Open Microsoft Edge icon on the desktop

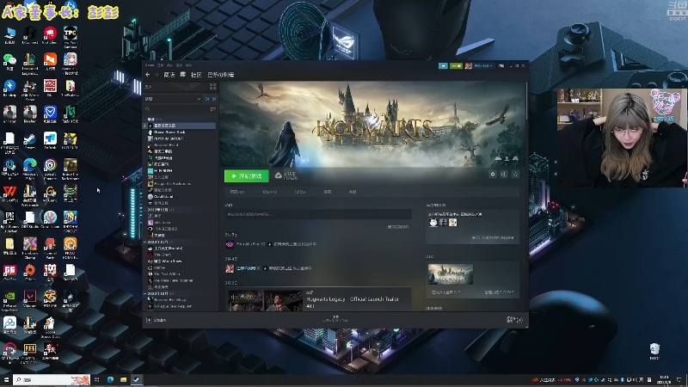coord(30,167)
